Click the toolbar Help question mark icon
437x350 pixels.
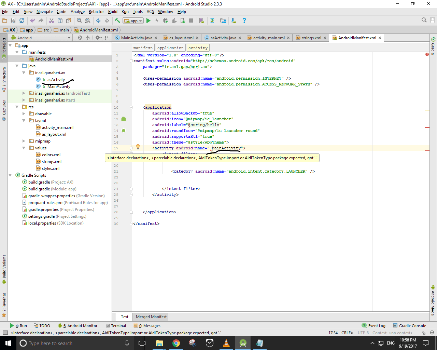click(x=244, y=21)
